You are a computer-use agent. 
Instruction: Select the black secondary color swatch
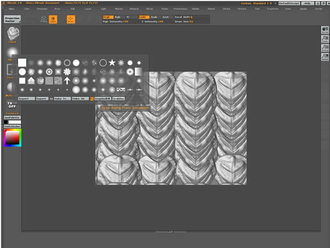point(5,122)
